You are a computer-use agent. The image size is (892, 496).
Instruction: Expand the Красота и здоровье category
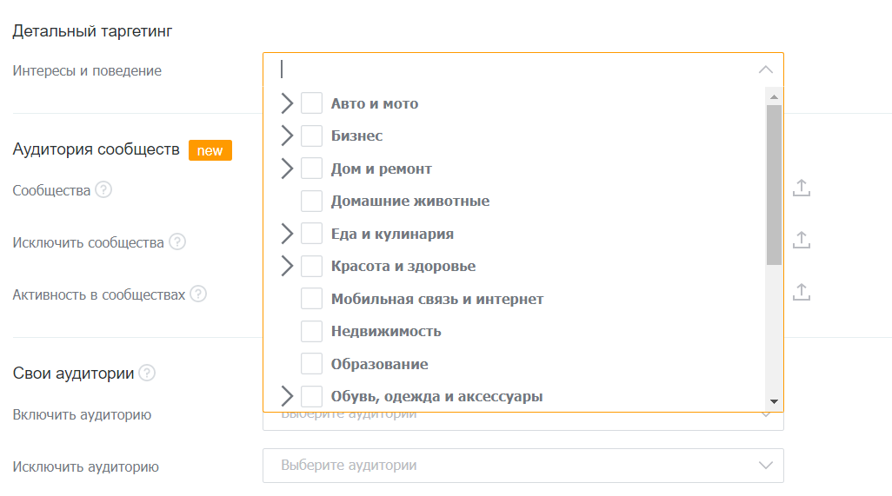pyautogui.click(x=287, y=266)
